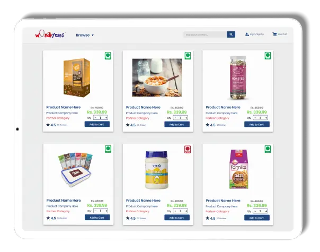This screenshot has width=320, height=252.
Task: Decrease quantity on cereal bowl product
Action: tap(175, 118)
